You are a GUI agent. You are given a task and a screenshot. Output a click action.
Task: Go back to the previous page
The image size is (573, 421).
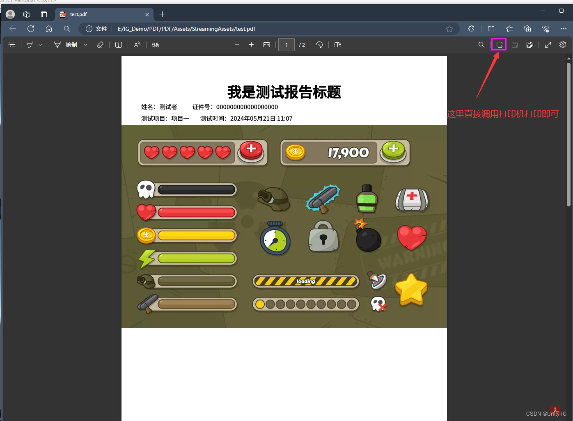[13, 29]
